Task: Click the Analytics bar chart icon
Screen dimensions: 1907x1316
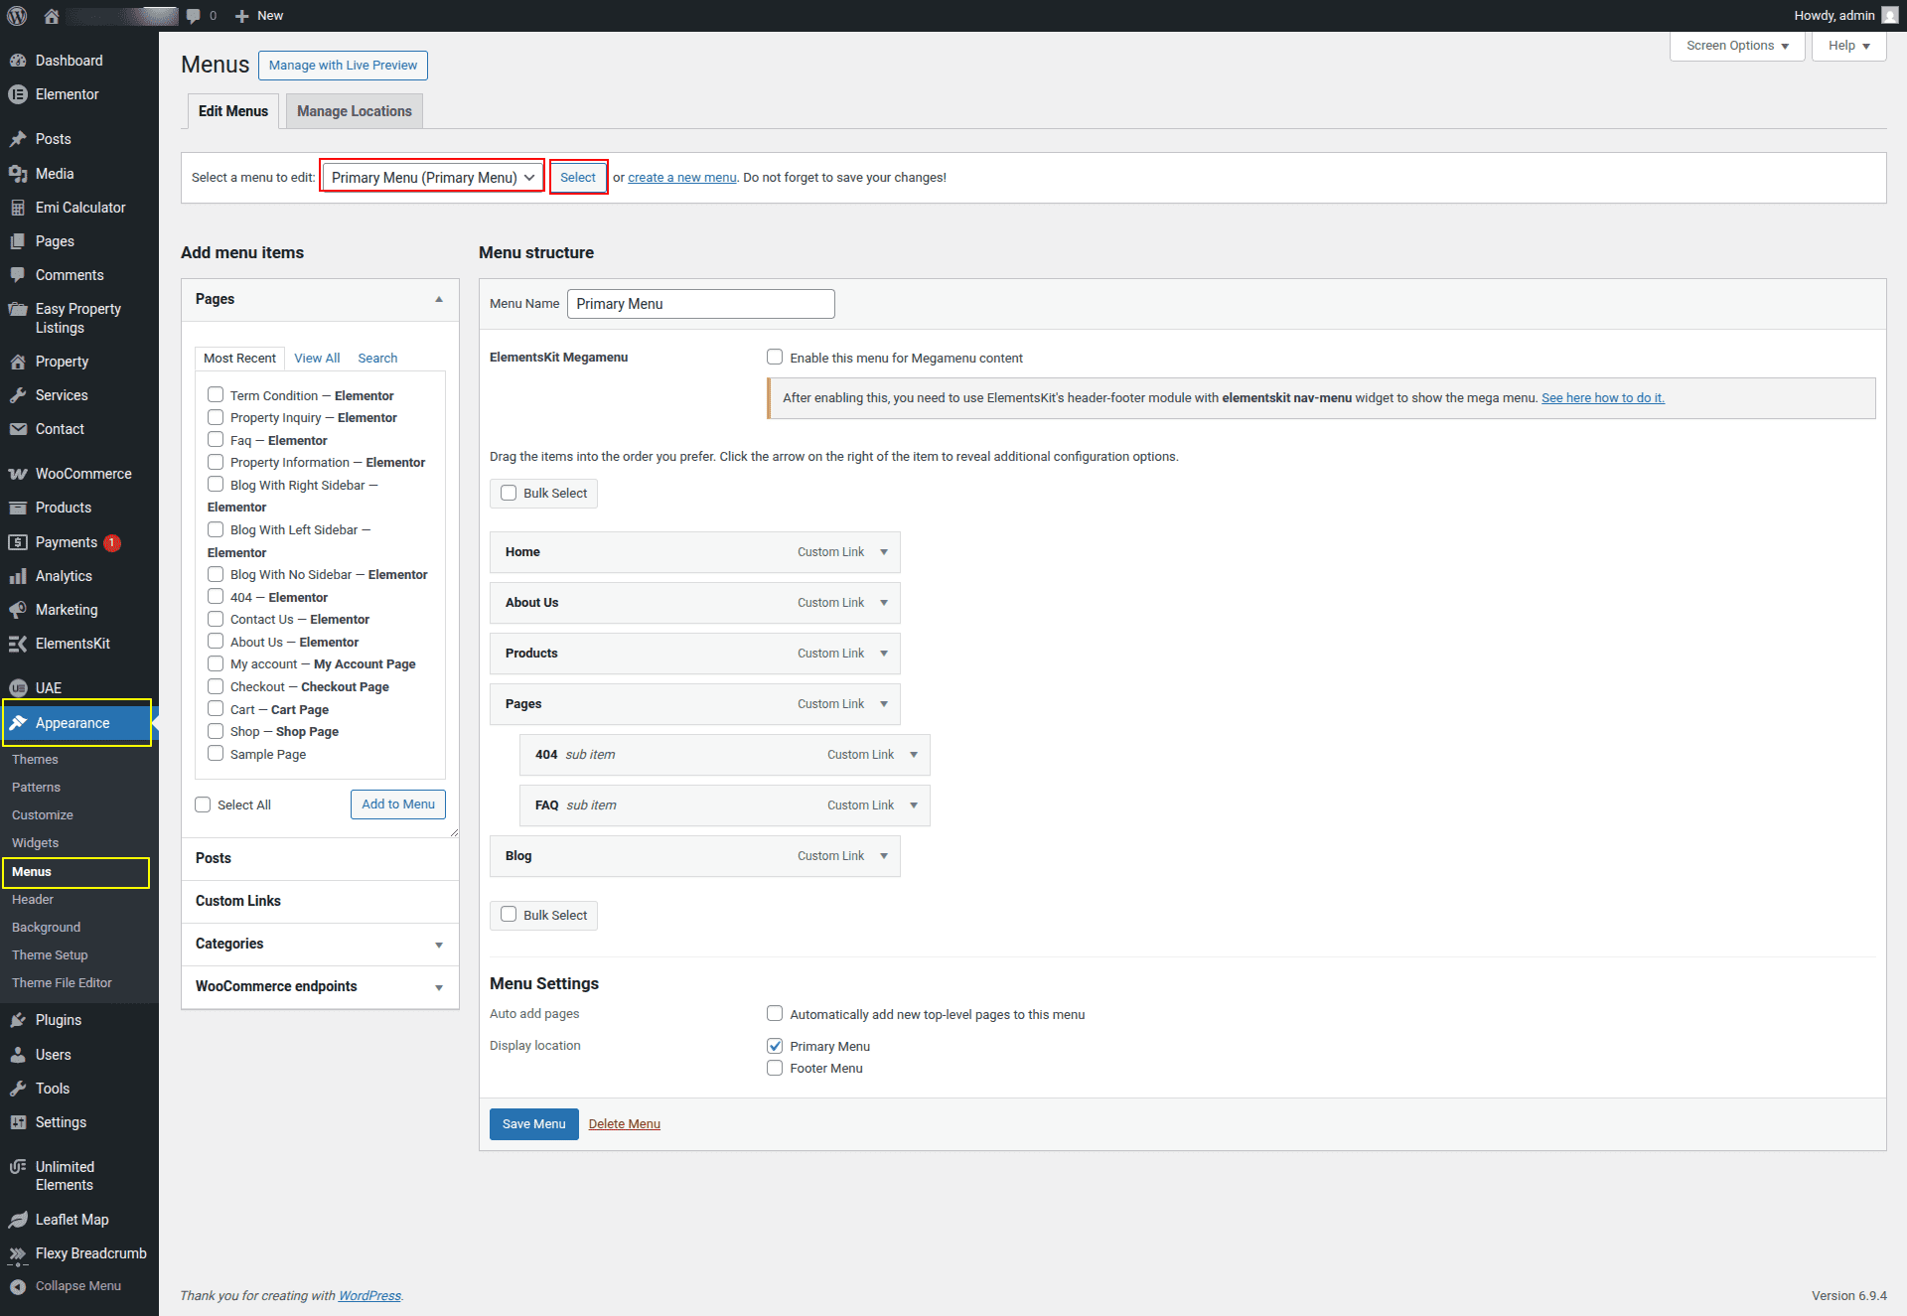Action: click(x=17, y=576)
